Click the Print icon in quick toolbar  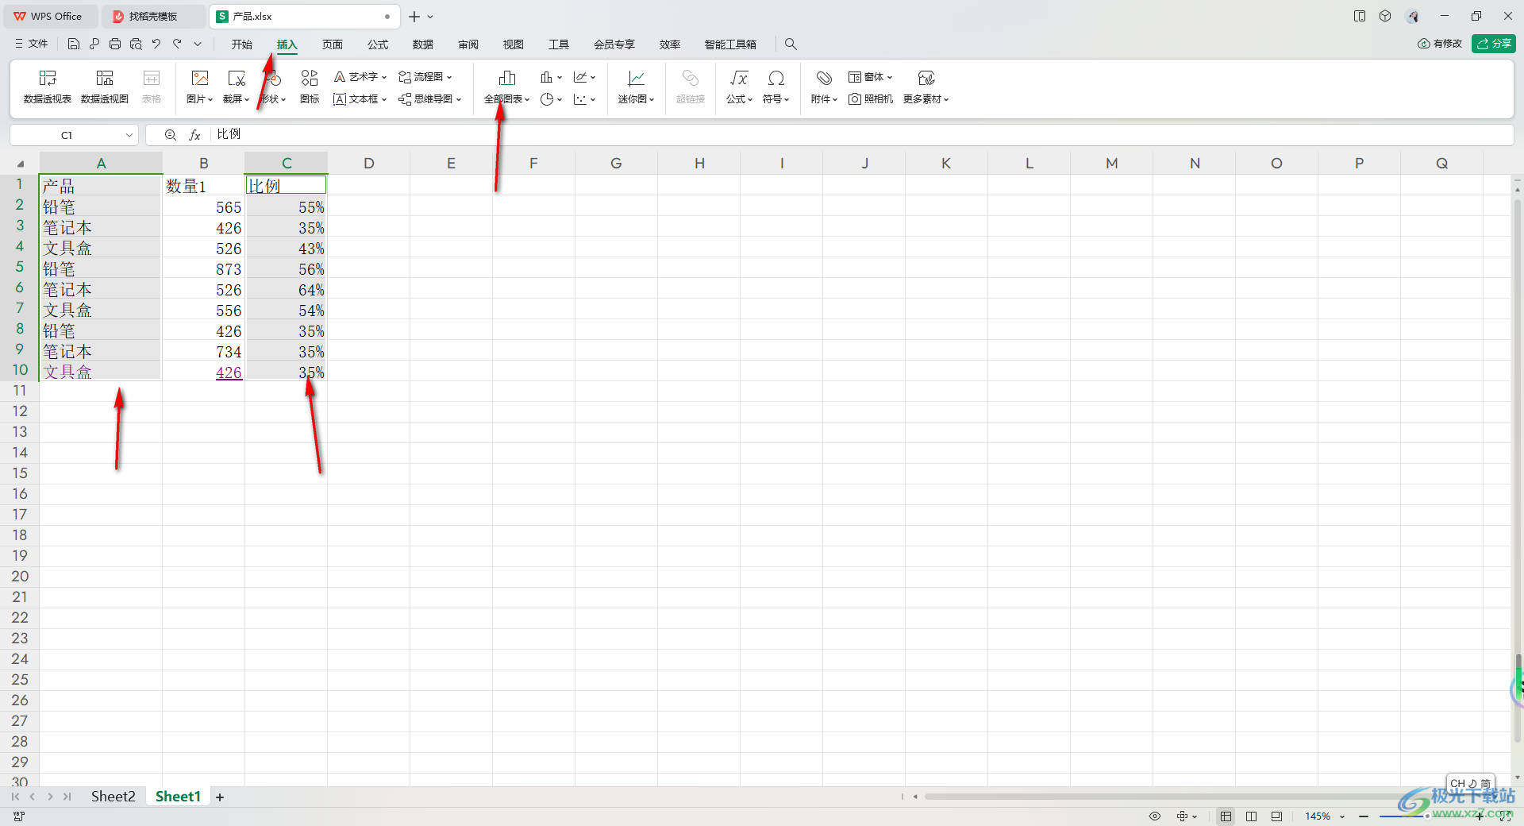coord(115,44)
